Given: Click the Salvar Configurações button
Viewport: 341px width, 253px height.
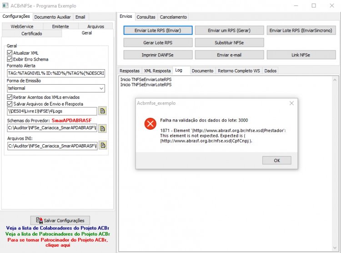Looking at the screenshot, I should tap(60, 220).
